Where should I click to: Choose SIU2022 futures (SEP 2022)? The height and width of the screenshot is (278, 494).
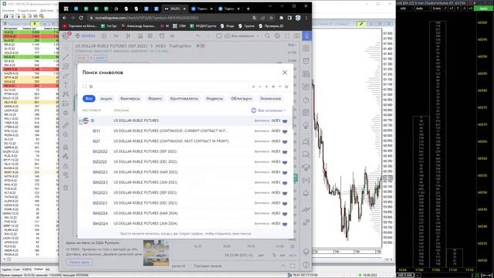[x=185, y=151]
